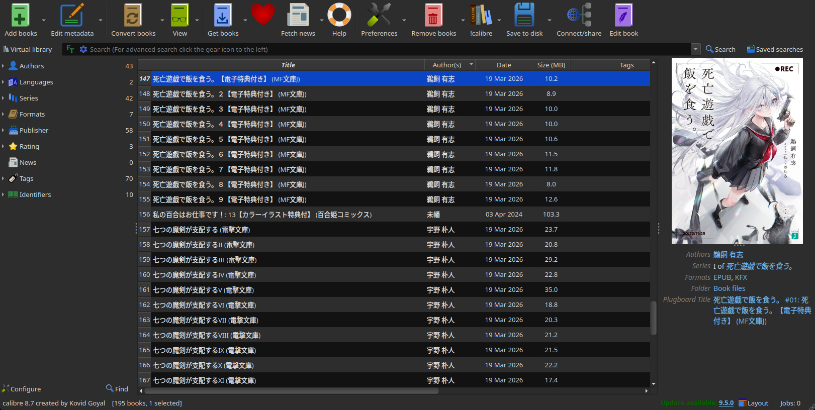The width and height of the screenshot is (815, 410).
Task: Sort the list by Size (MB) column
Action: point(551,65)
